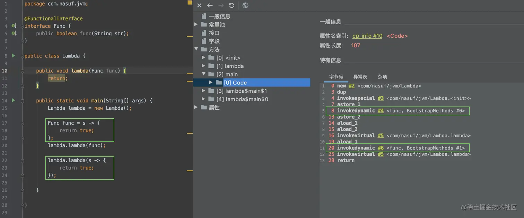Click the 属性 folder label
The height and width of the screenshot is (218, 524).
click(214, 108)
